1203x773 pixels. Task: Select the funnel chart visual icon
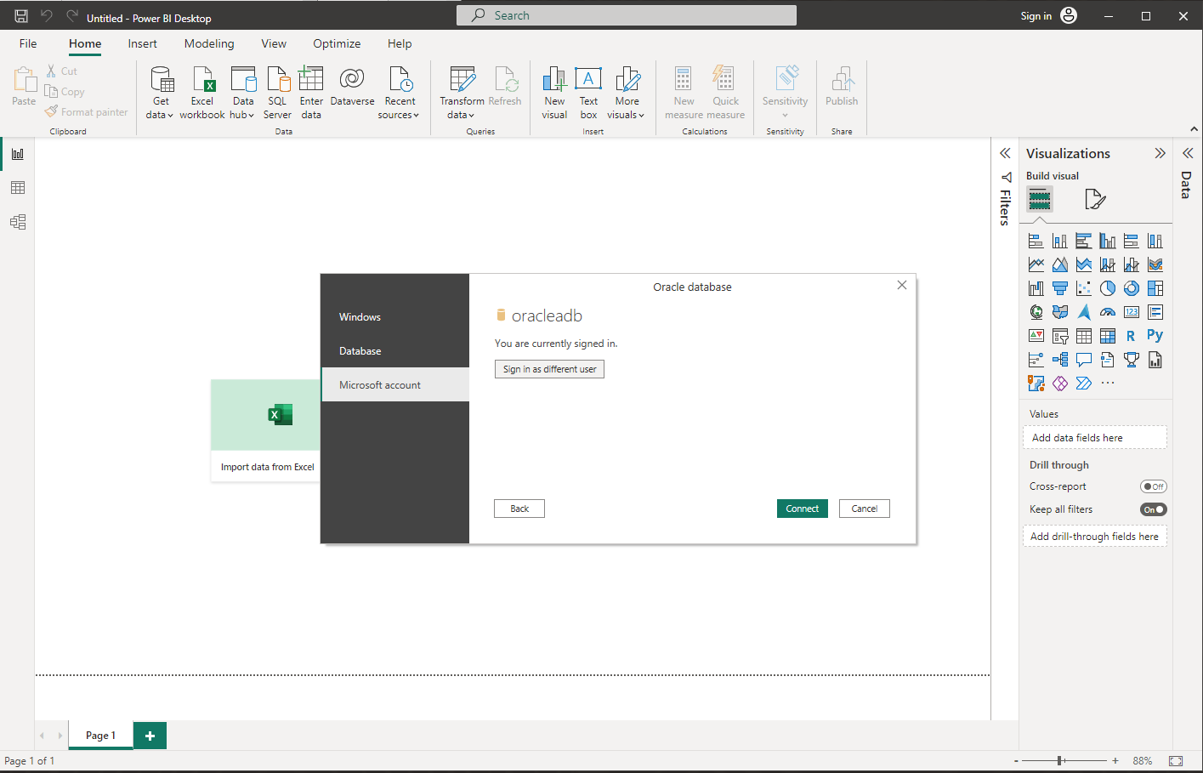point(1059,287)
